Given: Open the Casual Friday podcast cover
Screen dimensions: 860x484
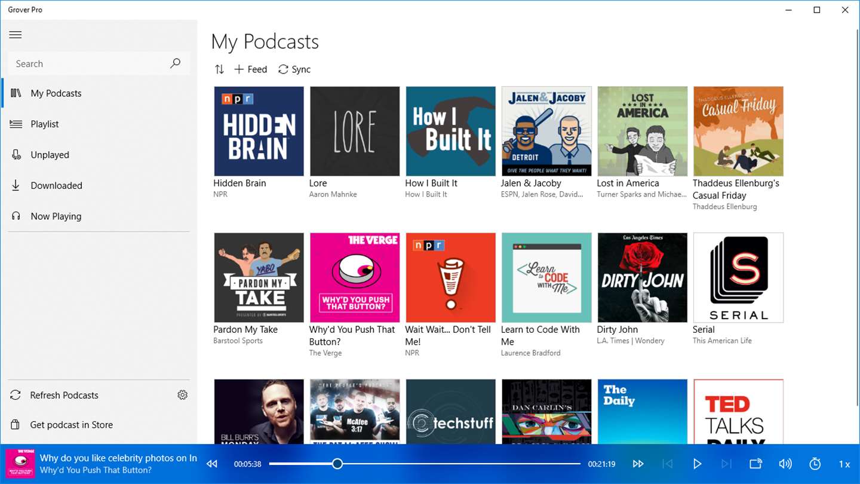Looking at the screenshot, I should [x=738, y=131].
